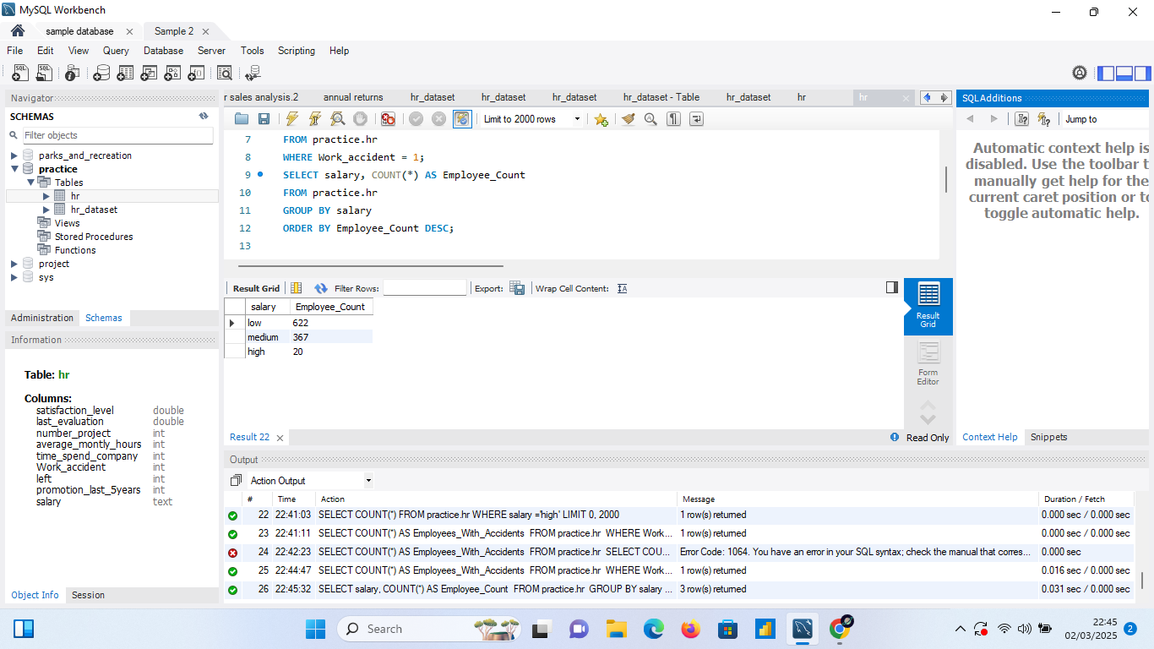Open the schema inspector icon

click(73, 74)
